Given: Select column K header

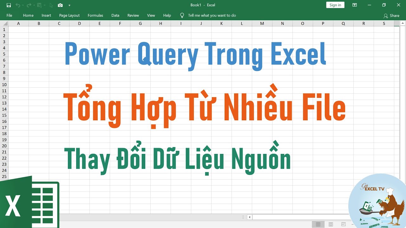Looking at the screenshot, I should [x=221, y=23].
